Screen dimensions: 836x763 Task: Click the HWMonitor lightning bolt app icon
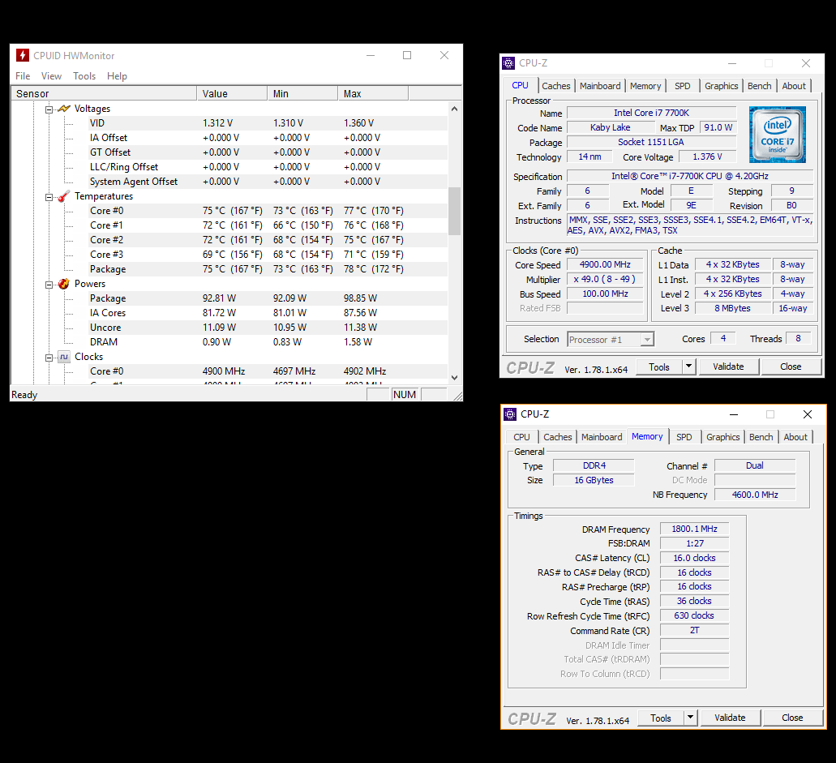(x=23, y=55)
